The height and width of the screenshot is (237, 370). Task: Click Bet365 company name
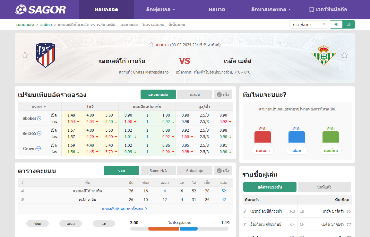[x=29, y=133]
